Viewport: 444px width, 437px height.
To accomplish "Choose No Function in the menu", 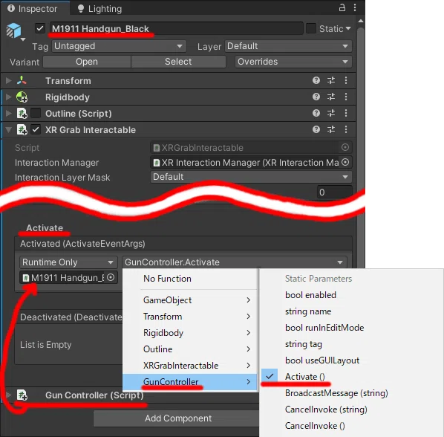I will 190,279.
